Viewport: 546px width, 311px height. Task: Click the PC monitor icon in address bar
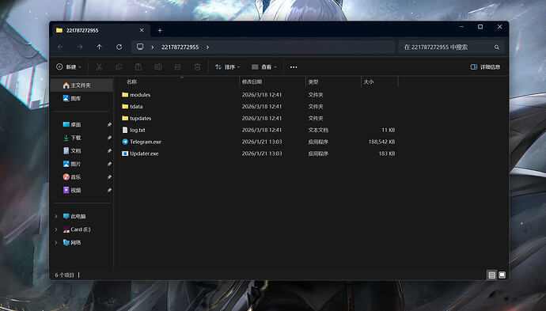pos(140,47)
